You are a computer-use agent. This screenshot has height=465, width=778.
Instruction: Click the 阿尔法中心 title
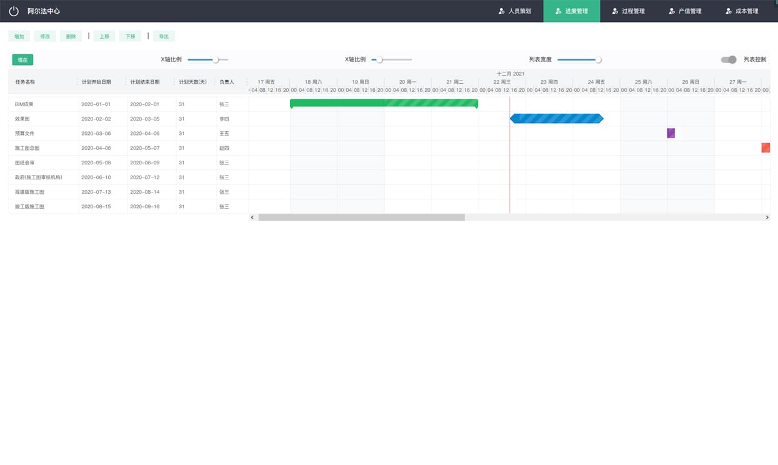44,11
